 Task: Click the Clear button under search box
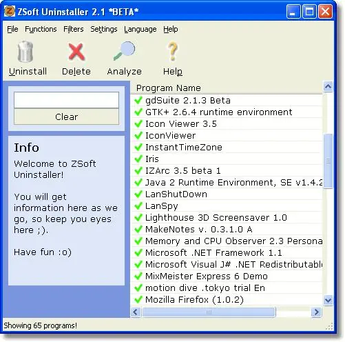coord(66,117)
